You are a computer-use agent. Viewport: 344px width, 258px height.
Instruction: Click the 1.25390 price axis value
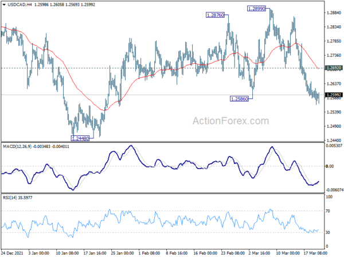(x=334, y=112)
